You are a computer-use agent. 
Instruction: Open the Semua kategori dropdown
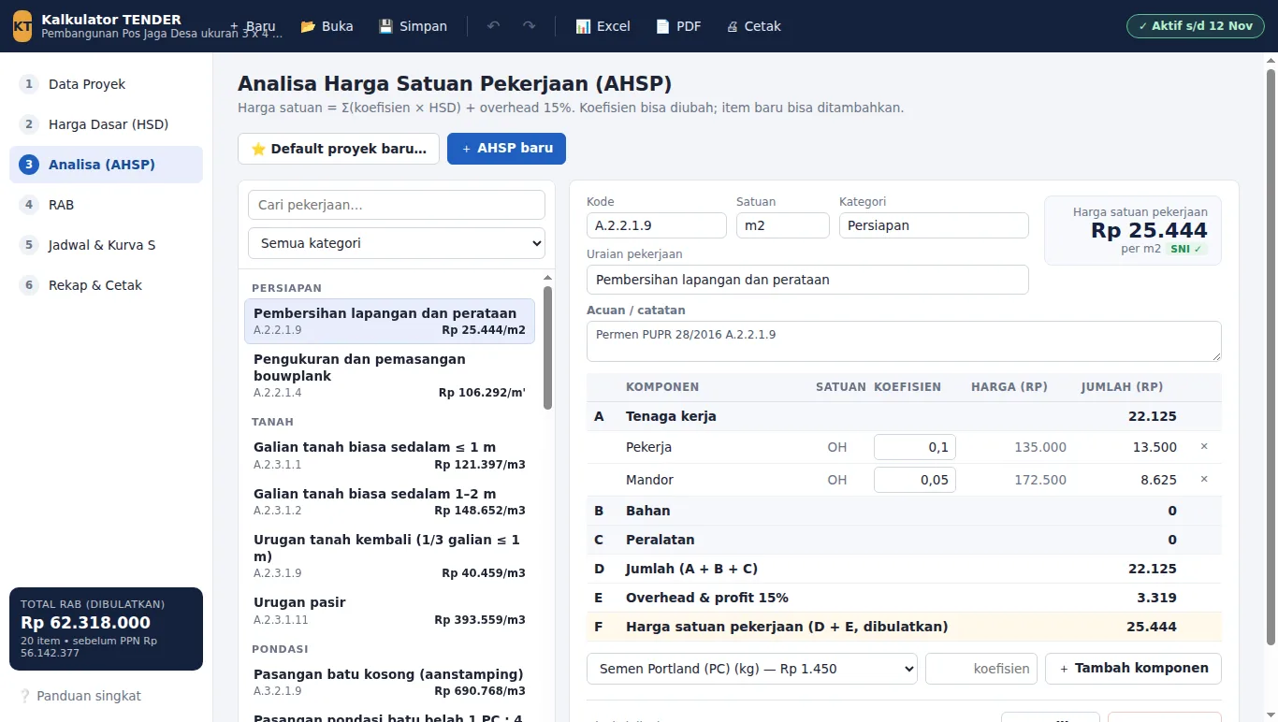coord(397,243)
